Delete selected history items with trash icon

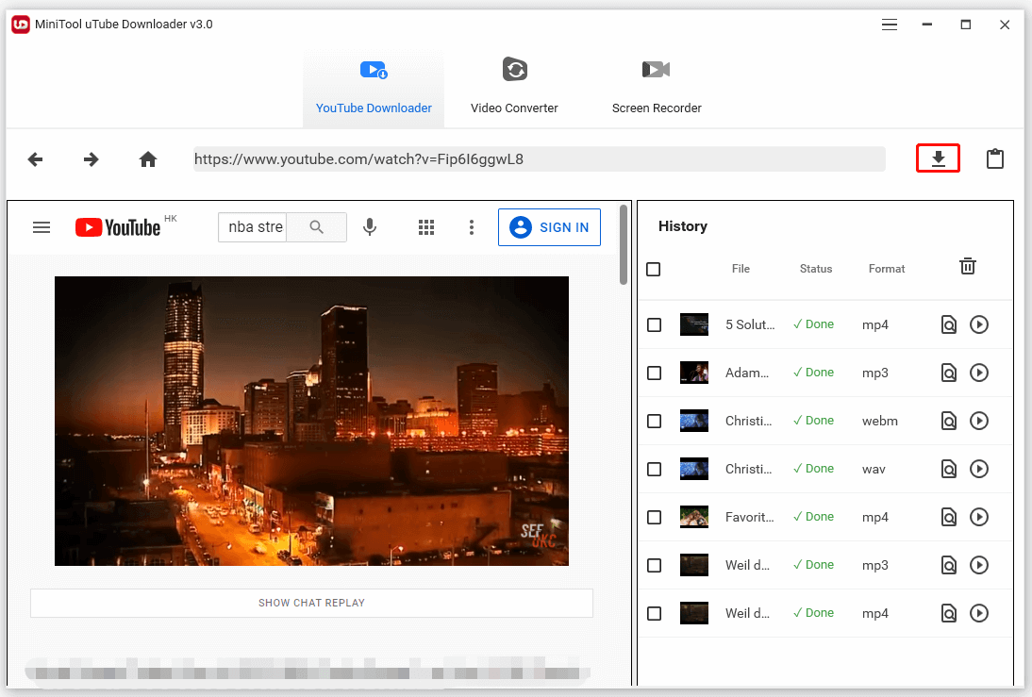(967, 266)
